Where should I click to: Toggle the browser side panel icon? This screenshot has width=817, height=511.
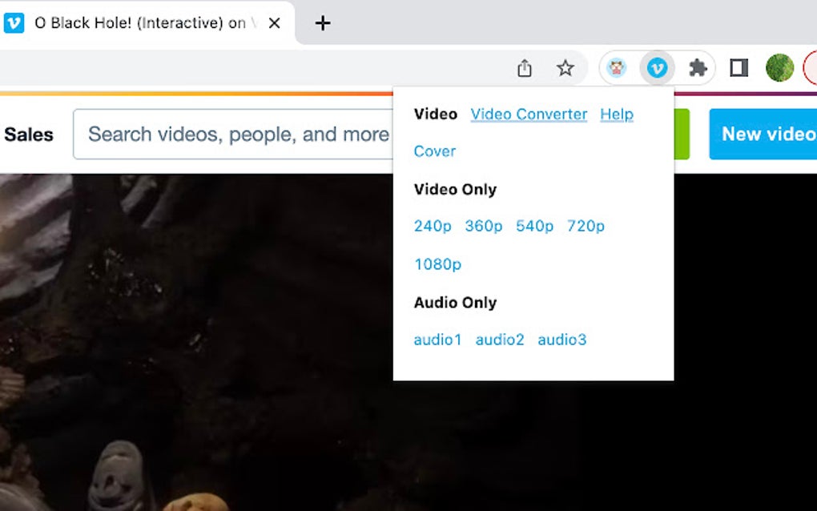(739, 68)
